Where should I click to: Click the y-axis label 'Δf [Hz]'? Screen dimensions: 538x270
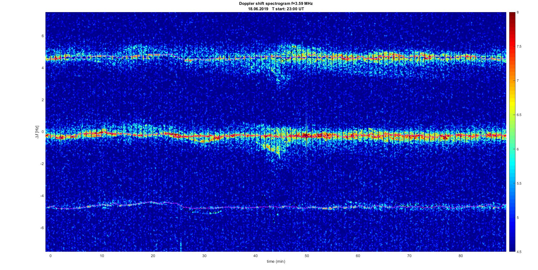tap(37, 132)
